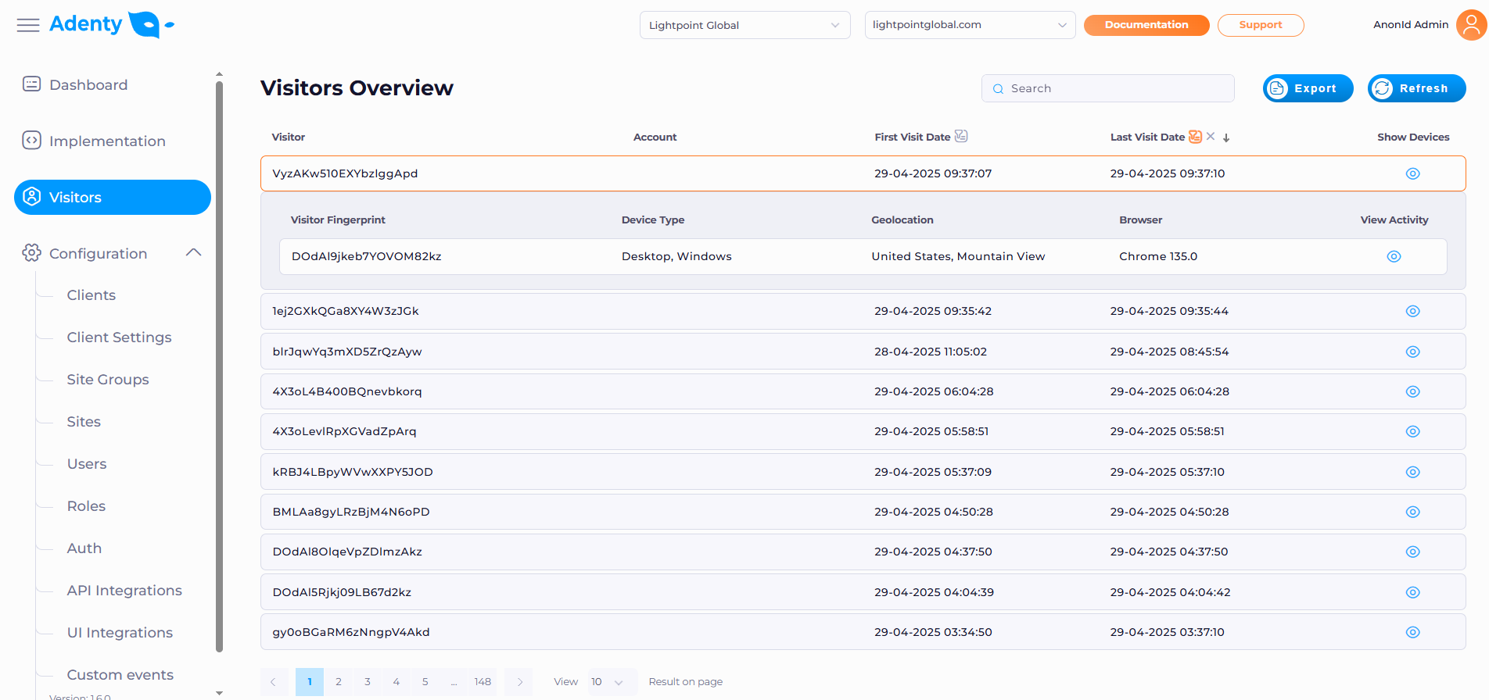
Task: Show devices for visitor blrJqwYq3mXD5ZrQzAyw
Action: pyautogui.click(x=1412, y=352)
